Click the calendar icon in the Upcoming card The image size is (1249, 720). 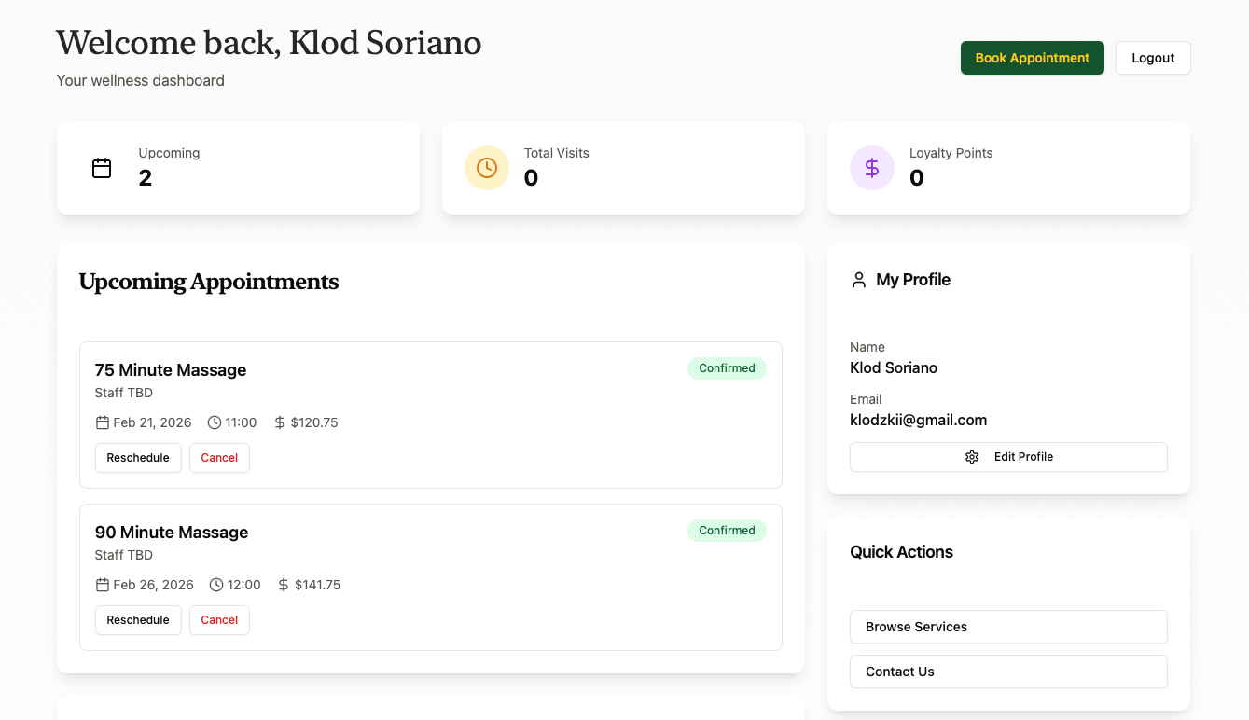(x=101, y=168)
